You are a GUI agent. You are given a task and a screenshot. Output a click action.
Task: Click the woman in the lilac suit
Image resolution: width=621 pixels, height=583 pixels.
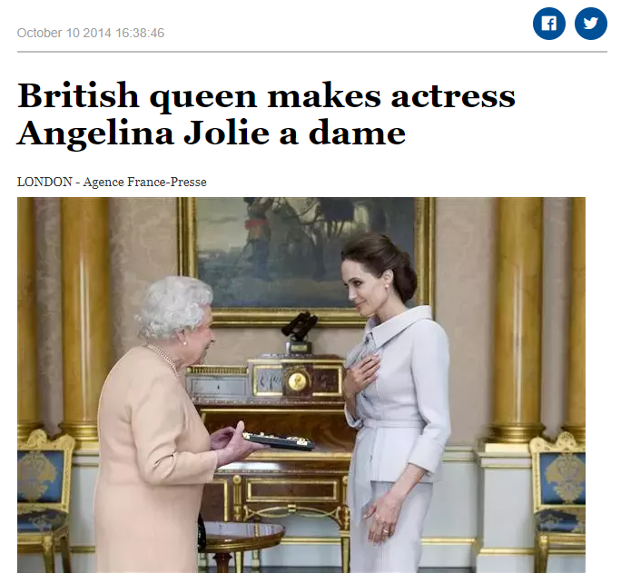[x=394, y=402]
